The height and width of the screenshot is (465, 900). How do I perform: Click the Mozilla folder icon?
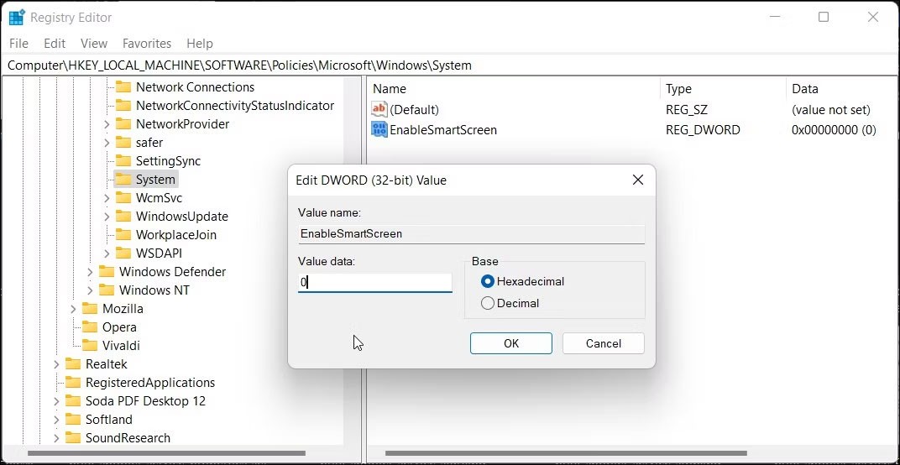pos(90,309)
